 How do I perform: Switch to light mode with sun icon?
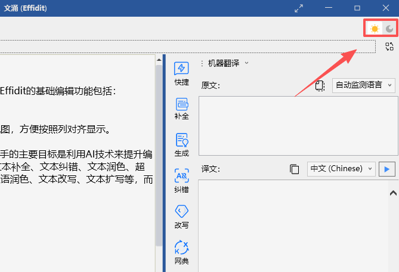(375, 29)
